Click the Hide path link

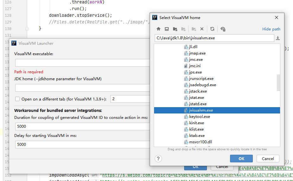point(271,29)
